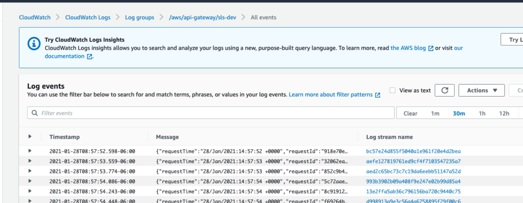Viewport: 523px width, 203px height.
Task: Open log stream 993b3902b09a408f9e247e02b99d85a4
Action: (x=413, y=182)
